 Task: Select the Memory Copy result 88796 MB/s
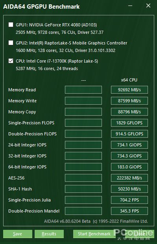pos(129,112)
